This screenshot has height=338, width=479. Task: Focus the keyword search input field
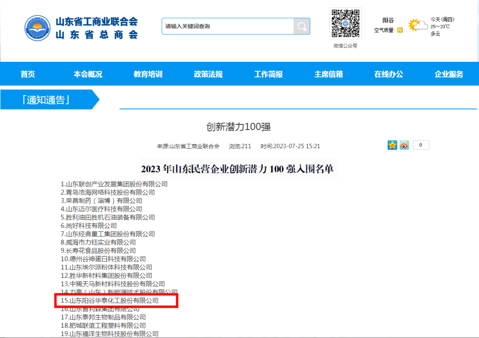[228, 26]
